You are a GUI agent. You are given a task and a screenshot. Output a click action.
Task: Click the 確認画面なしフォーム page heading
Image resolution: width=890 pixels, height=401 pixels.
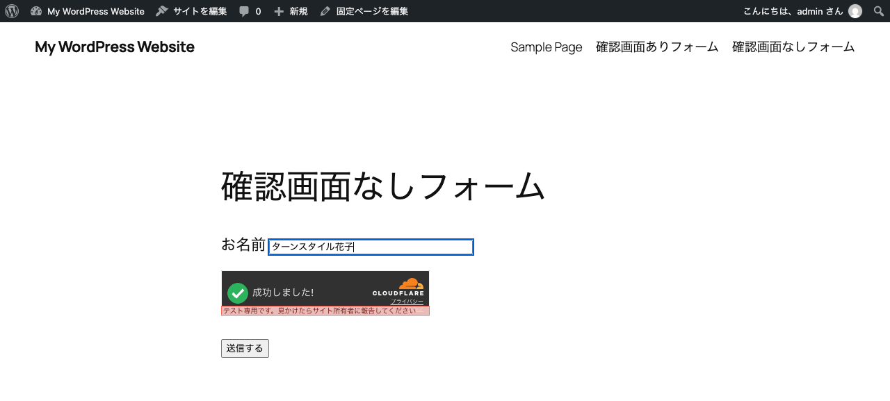[383, 186]
